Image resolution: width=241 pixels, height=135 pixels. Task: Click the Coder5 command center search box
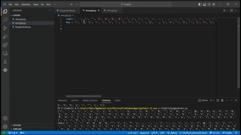tap(125, 4)
